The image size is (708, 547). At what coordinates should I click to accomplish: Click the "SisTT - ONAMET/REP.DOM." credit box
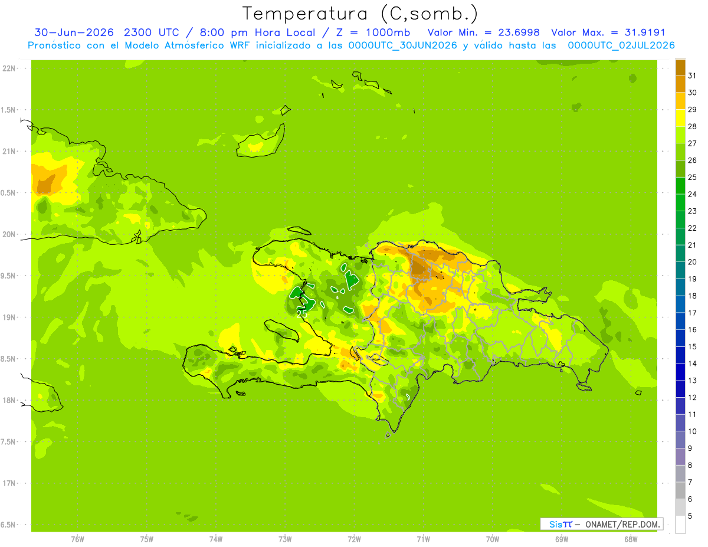pyautogui.click(x=601, y=524)
